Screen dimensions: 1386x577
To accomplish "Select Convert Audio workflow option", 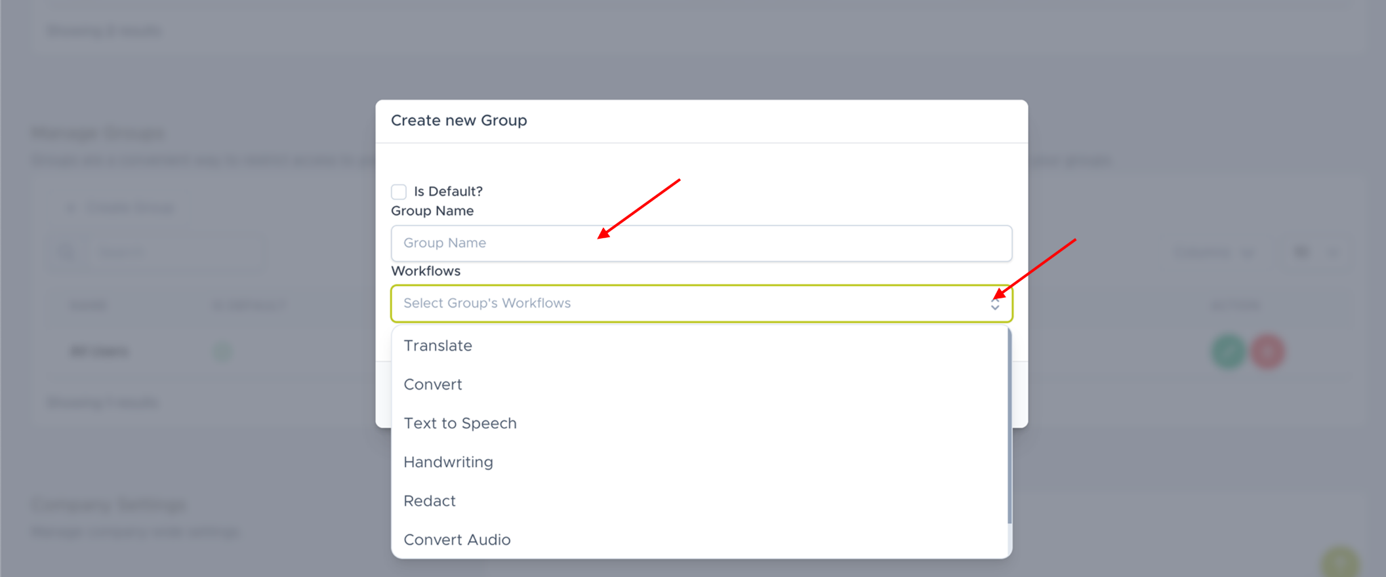I will pos(457,540).
